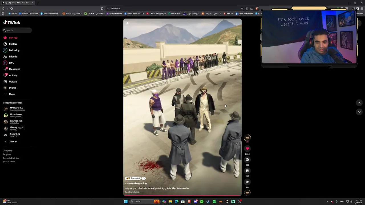The height and width of the screenshot is (205, 365).
Task: Expand View all following accounts
Action: pos(11,142)
